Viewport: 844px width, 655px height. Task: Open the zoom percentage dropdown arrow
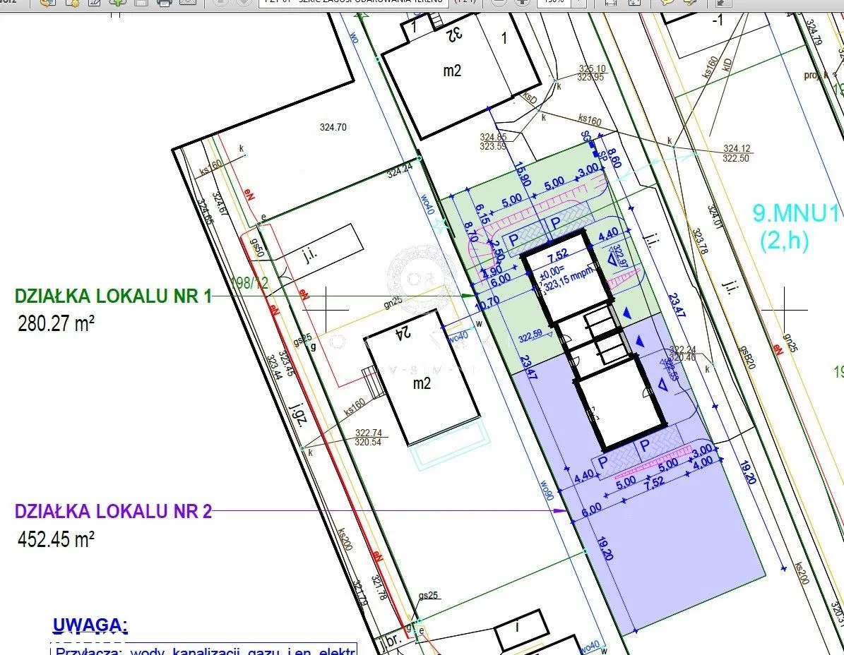(579, 2)
